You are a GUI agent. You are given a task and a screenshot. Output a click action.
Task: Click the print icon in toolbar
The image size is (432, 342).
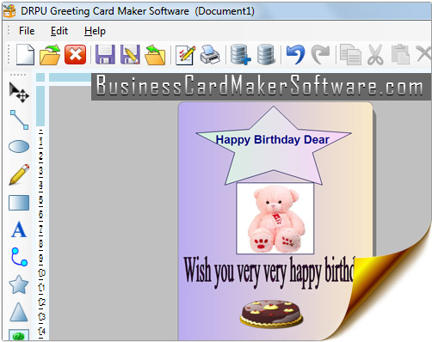[210, 54]
